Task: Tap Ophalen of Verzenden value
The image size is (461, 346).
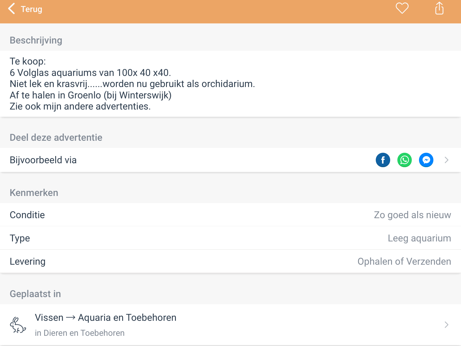Action: coord(404,261)
